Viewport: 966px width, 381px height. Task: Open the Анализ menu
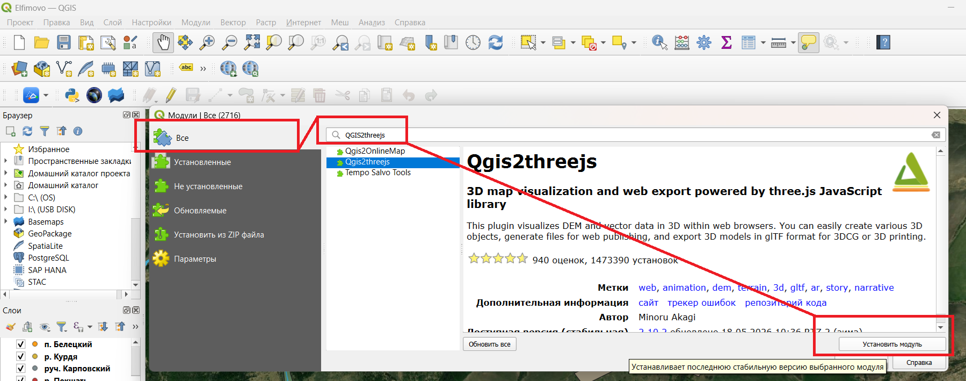372,22
